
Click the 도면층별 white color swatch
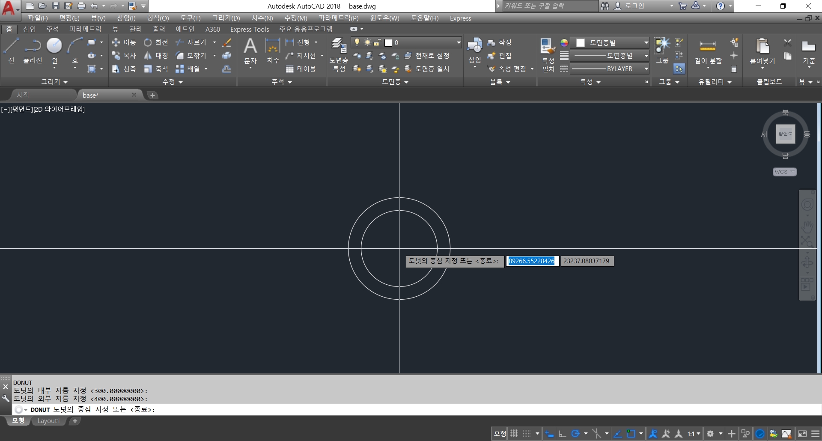tap(581, 43)
